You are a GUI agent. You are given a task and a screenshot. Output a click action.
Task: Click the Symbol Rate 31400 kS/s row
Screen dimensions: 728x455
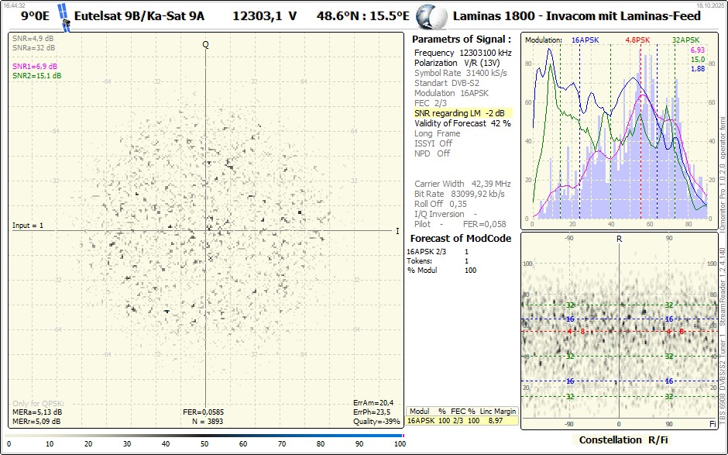pyautogui.click(x=461, y=73)
